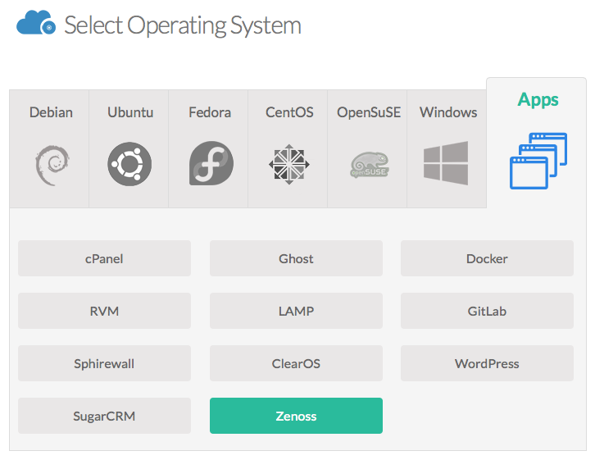Click the blue cloud disc icon
This screenshot has width=595, height=460.
pyautogui.click(x=36, y=23)
